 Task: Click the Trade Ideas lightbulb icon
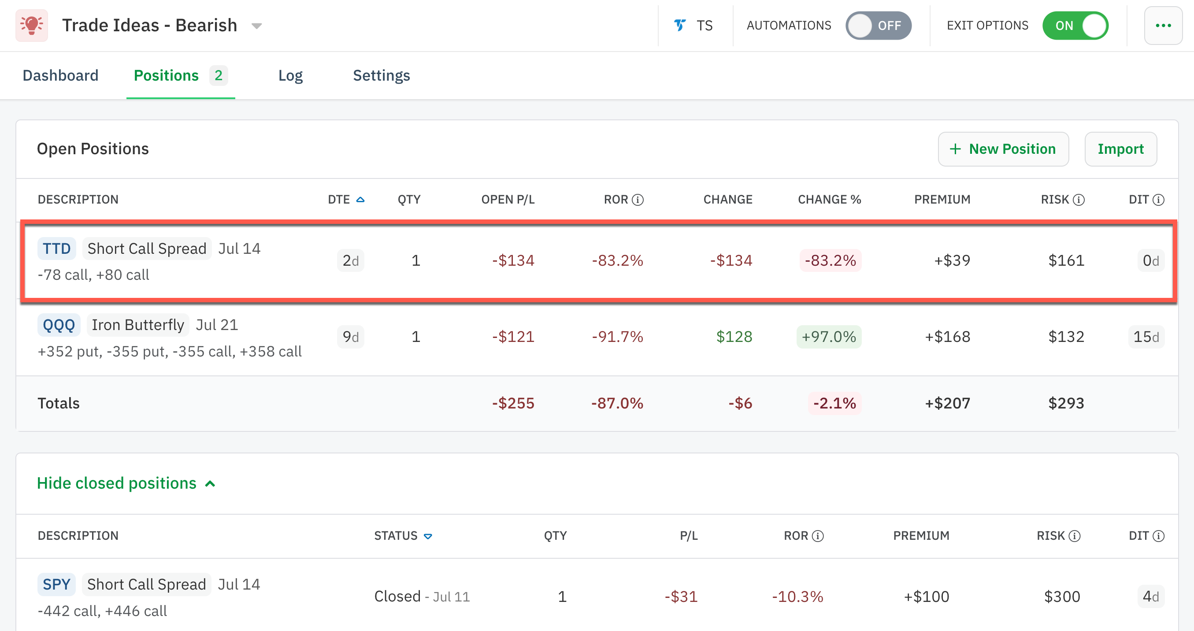click(x=32, y=26)
